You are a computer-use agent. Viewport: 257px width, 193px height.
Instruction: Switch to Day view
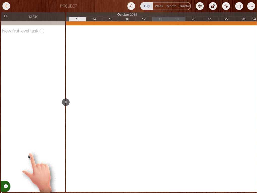147,6
